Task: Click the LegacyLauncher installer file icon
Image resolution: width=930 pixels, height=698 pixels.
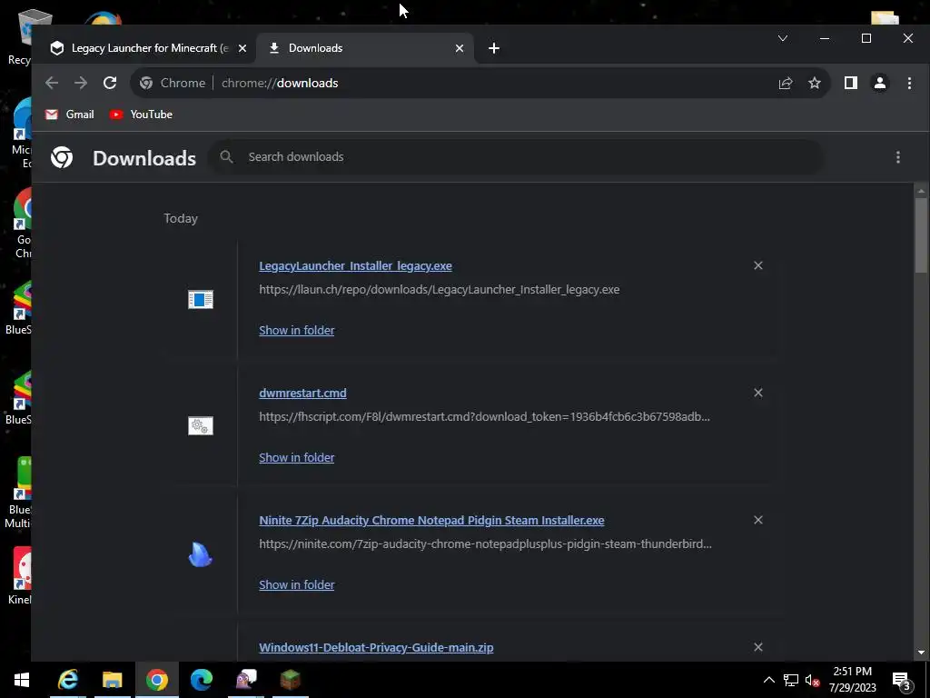Action: tap(201, 299)
